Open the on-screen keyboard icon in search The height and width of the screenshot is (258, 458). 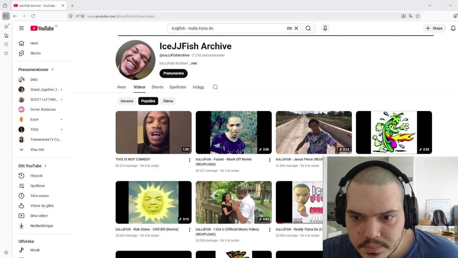(x=289, y=28)
